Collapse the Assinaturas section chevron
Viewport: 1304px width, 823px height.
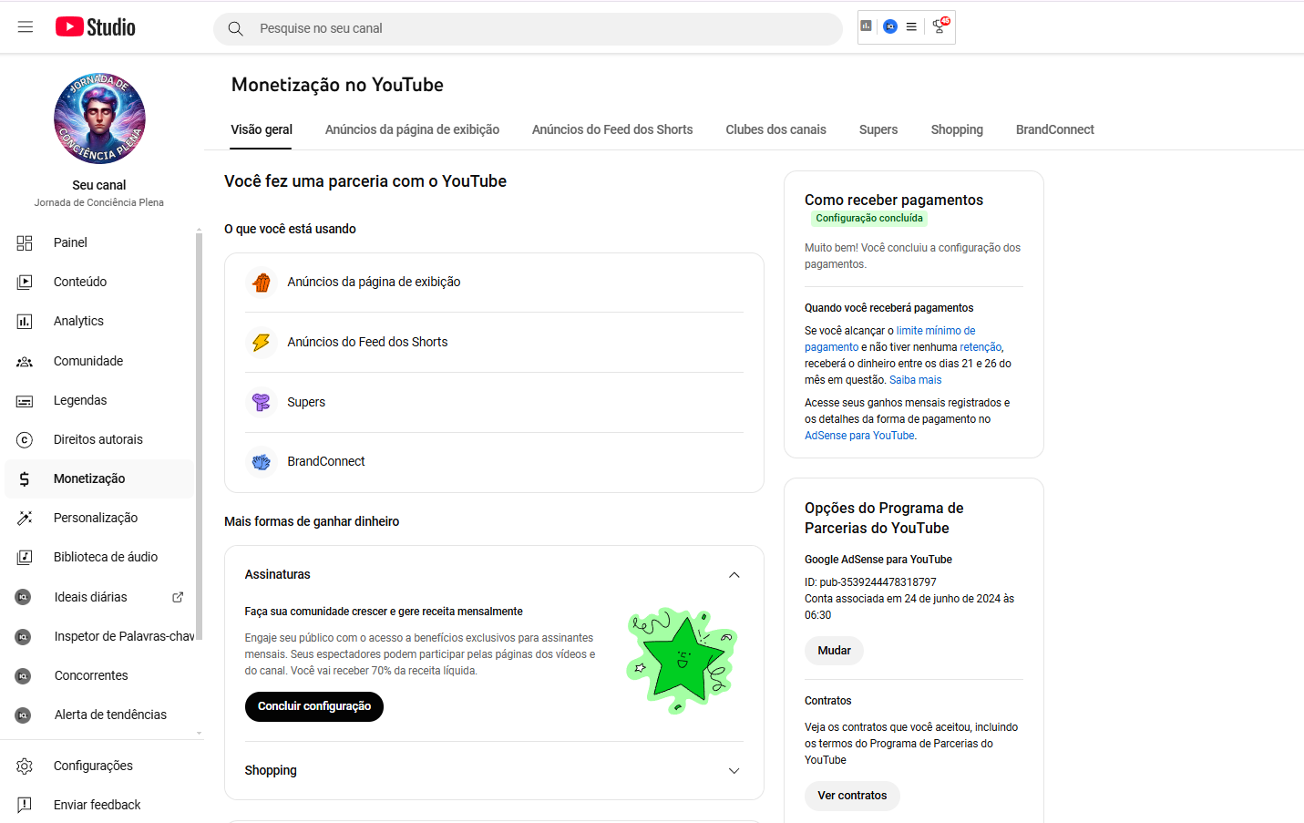[x=734, y=575]
